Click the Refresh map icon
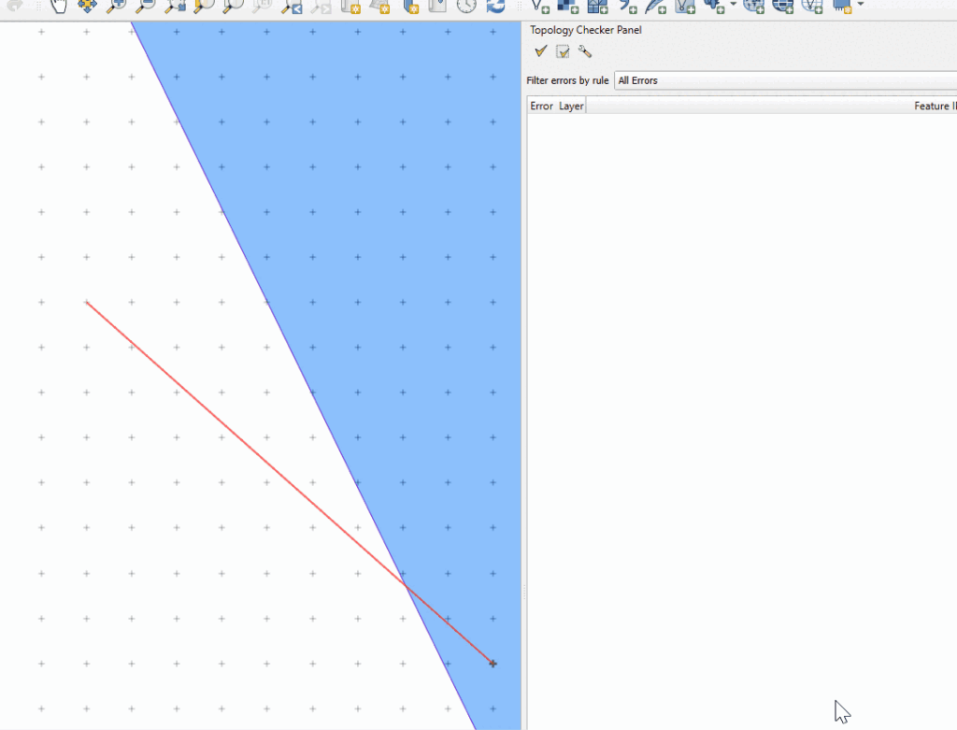The image size is (957, 730). click(x=495, y=6)
